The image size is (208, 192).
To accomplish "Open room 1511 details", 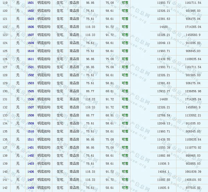I will tap(31, 139).
